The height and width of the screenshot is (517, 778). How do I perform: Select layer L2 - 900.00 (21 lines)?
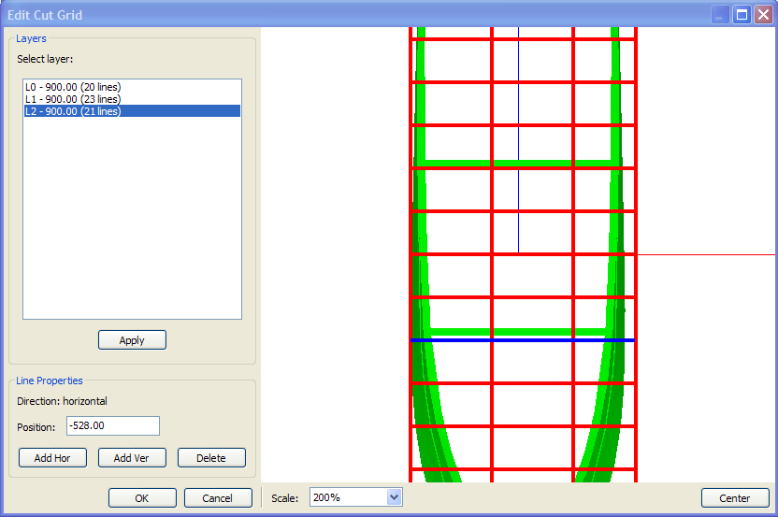point(132,111)
